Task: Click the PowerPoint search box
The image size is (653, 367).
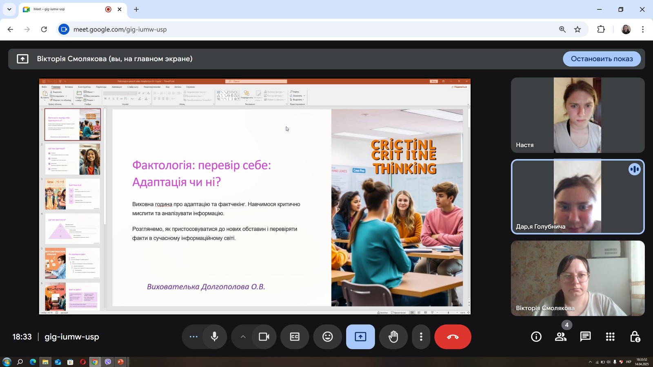Action: pyautogui.click(x=256, y=81)
